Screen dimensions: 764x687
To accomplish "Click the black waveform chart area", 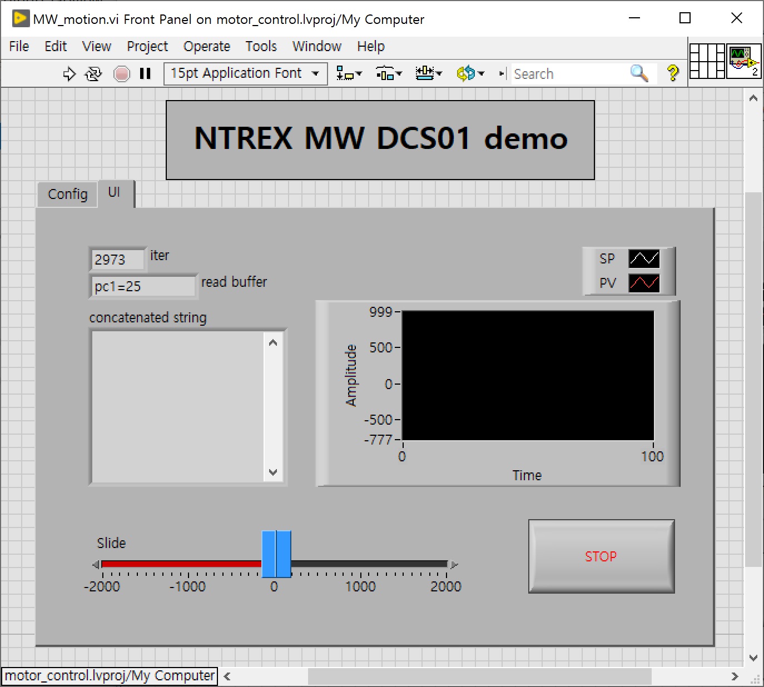I will click(x=528, y=375).
